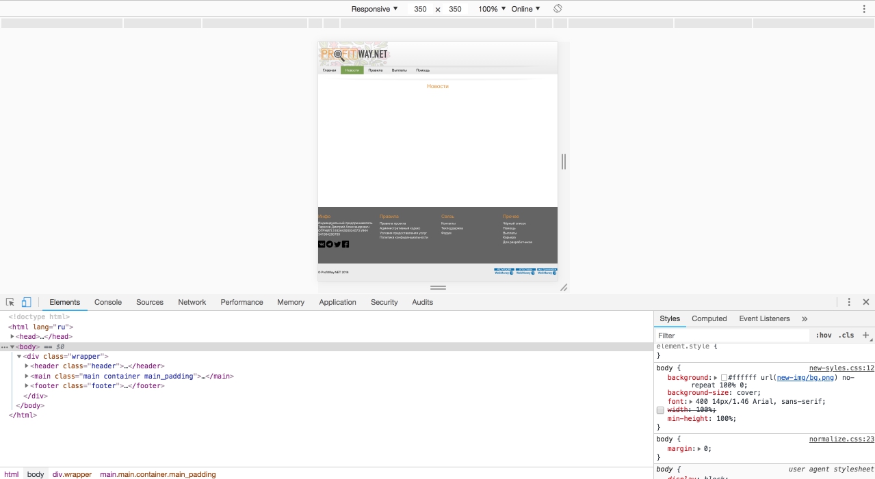Image resolution: width=875 pixels, height=479 pixels.
Task: Switch to the Event Listeners sidebar tab
Action: [764, 318]
